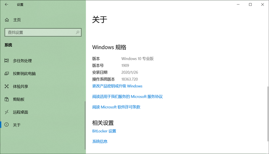
Task: Open BitLocker 设置 link
Action: [104, 131]
